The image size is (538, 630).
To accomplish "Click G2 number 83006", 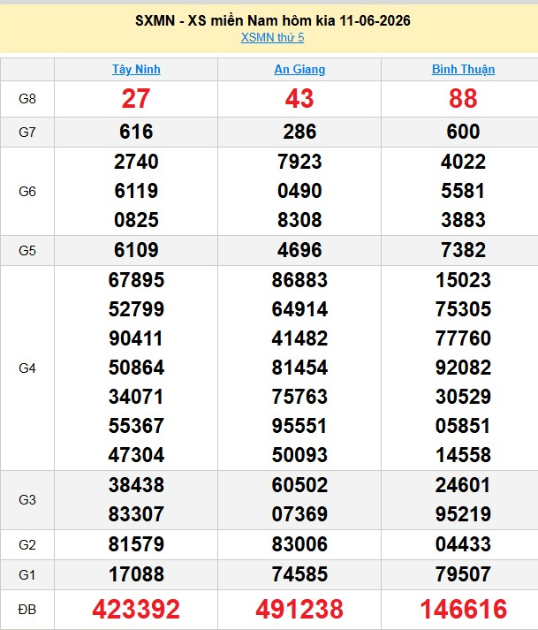I will click(299, 544).
